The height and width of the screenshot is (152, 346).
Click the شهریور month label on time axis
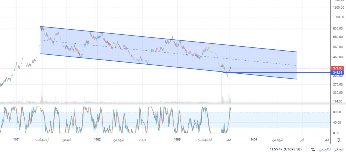click(66, 140)
